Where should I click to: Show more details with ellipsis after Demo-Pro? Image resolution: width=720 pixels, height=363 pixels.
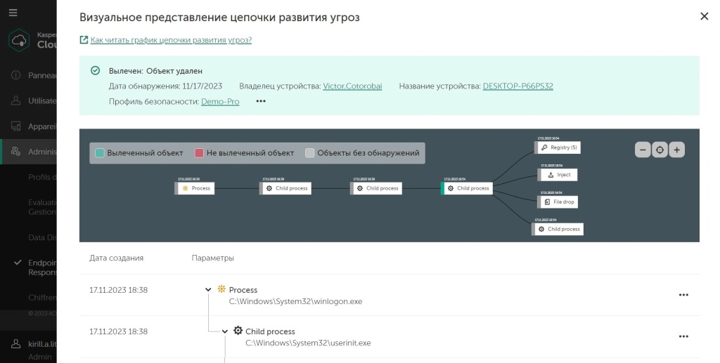pos(261,101)
